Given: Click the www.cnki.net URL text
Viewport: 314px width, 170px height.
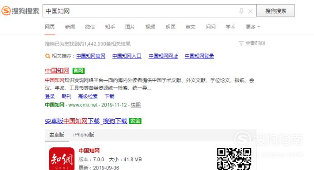Looking at the screenshot, I should tap(83, 105).
